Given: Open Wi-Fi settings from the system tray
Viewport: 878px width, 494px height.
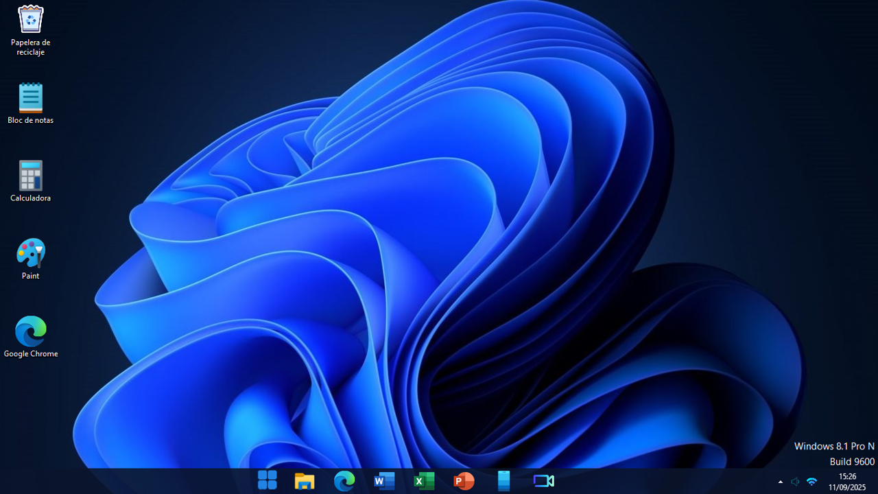Looking at the screenshot, I should [x=811, y=481].
